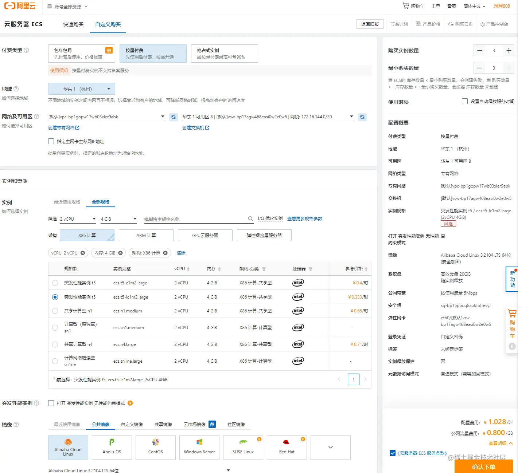The image size is (518, 473).
Task: Open the 4 GiB memory filter dropdown
Action: pos(119,219)
